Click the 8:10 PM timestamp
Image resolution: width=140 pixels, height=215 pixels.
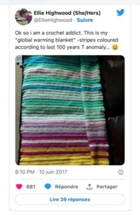pyautogui.click(x=25, y=172)
